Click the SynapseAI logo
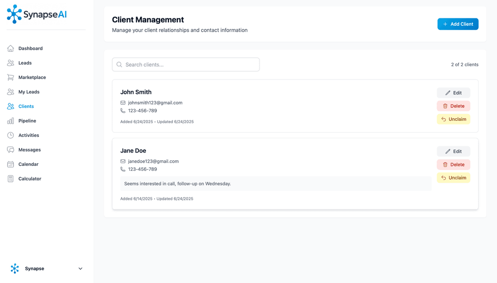The image size is (497, 283). [36, 14]
